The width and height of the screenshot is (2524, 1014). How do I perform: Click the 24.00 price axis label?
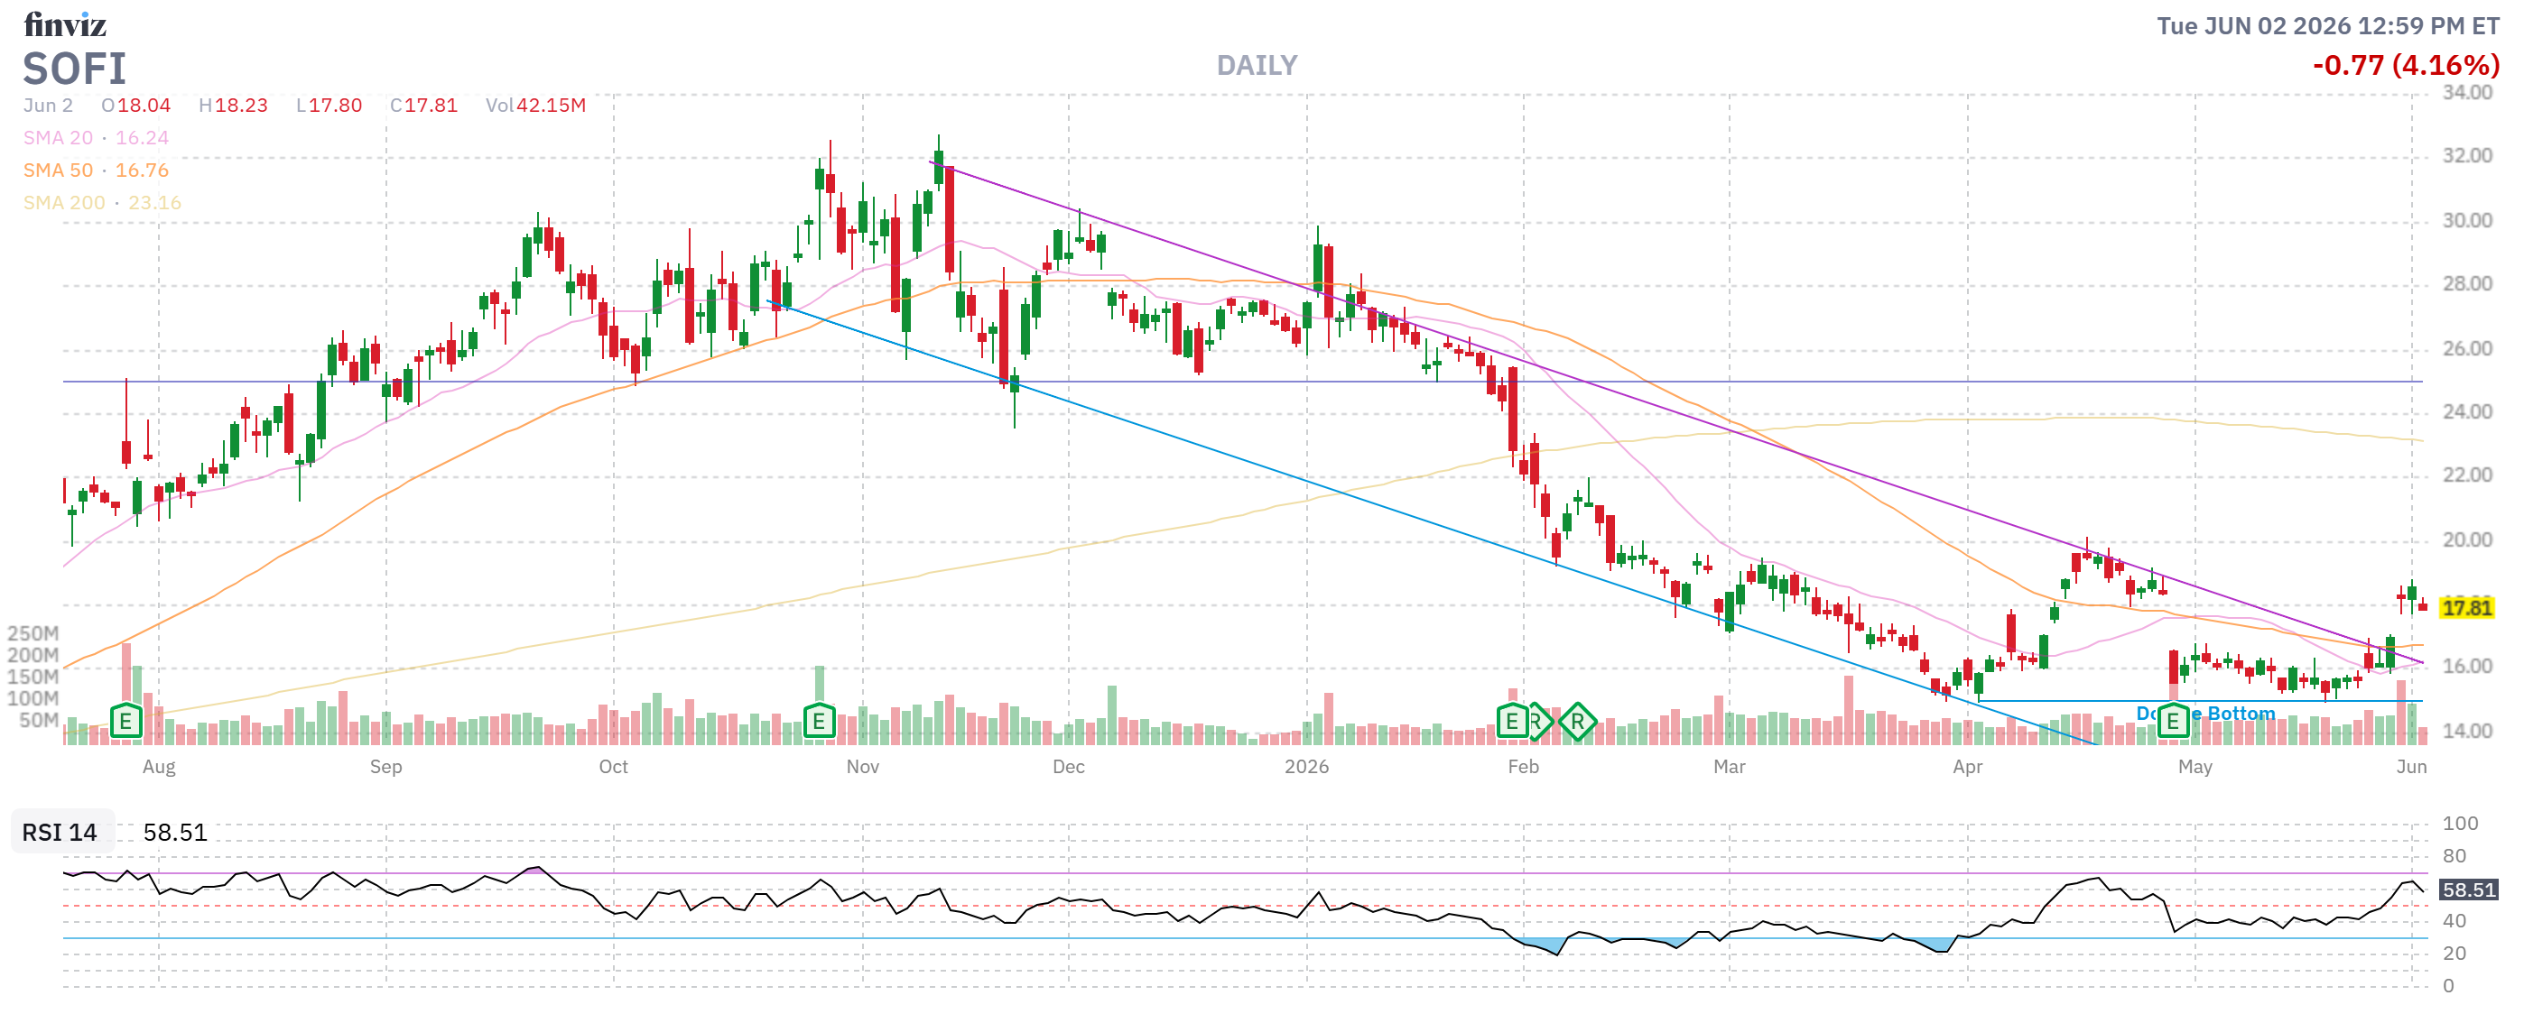[2466, 412]
